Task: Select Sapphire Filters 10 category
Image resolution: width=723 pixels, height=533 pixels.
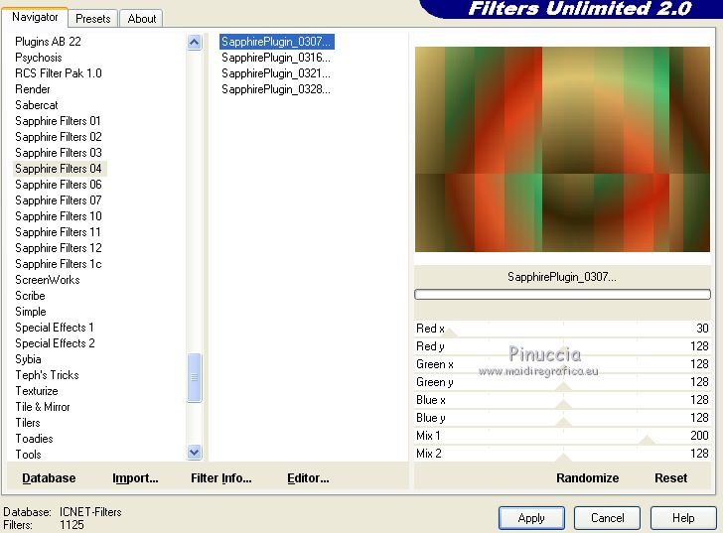Action: (58, 216)
